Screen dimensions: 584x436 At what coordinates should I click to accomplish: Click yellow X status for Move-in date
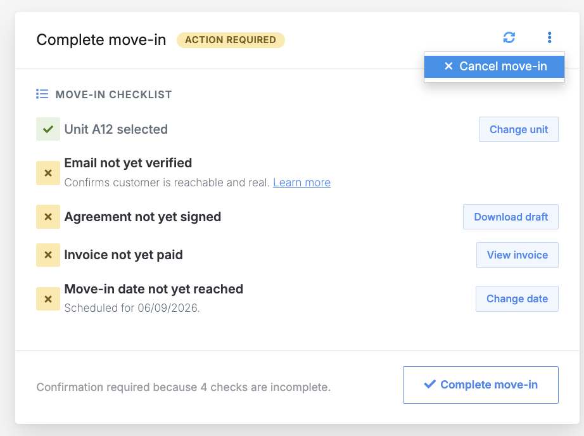(48, 299)
